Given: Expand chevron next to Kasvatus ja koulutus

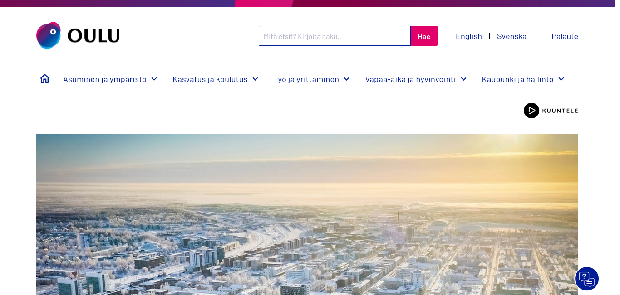Looking at the screenshot, I should pyautogui.click(x=256, y=79).
